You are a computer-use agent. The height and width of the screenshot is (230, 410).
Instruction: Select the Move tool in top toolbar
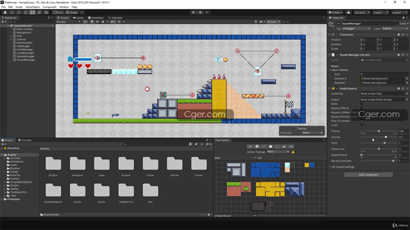[x=12, y=12]
